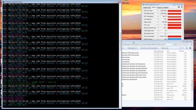
Task: Open the Advanced tab in GPU-Z
Action: 160,8
